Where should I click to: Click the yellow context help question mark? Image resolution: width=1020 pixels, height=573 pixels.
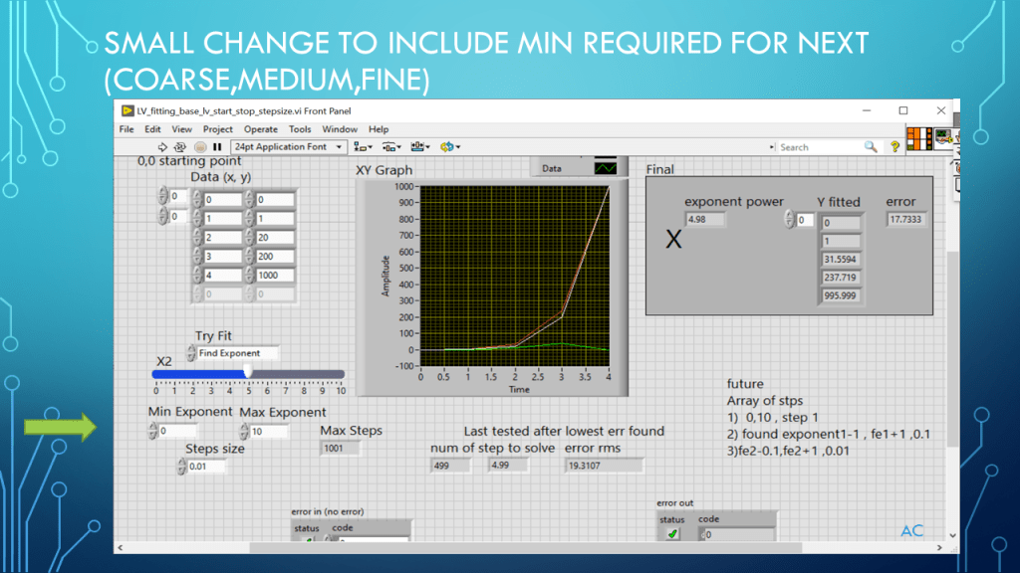894,147
